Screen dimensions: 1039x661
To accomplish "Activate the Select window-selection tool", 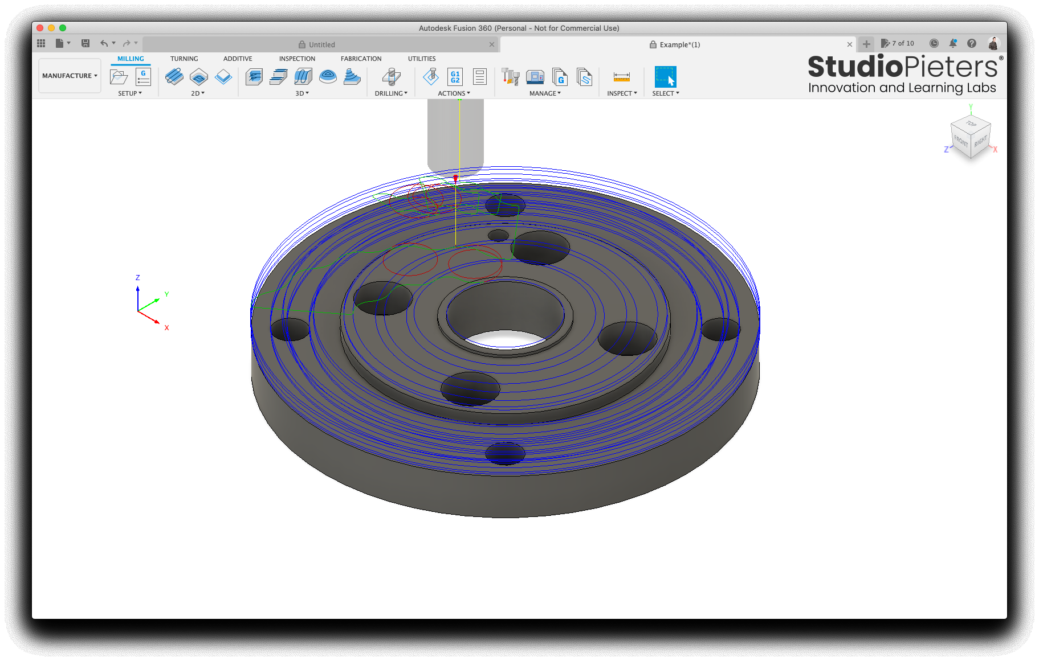I will coord(665,76).
